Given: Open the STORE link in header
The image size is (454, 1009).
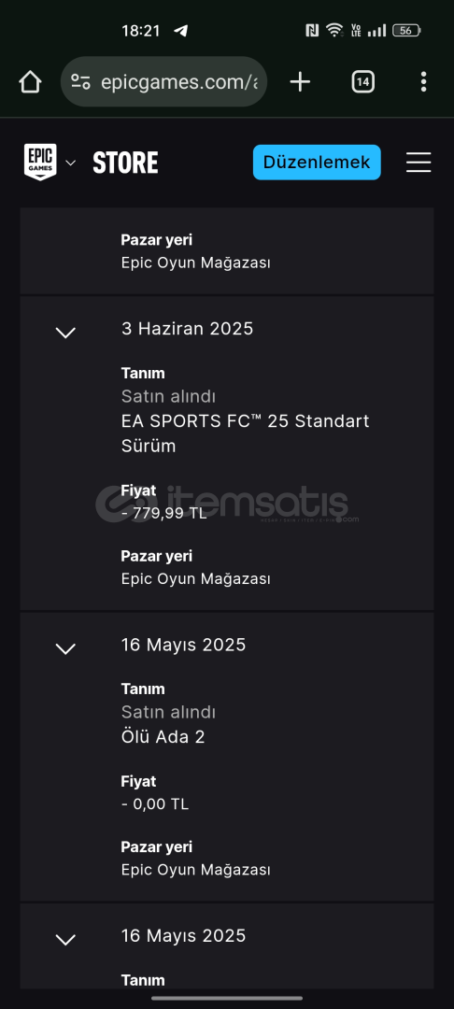Looking at the screenshot, I should (125, 163).
